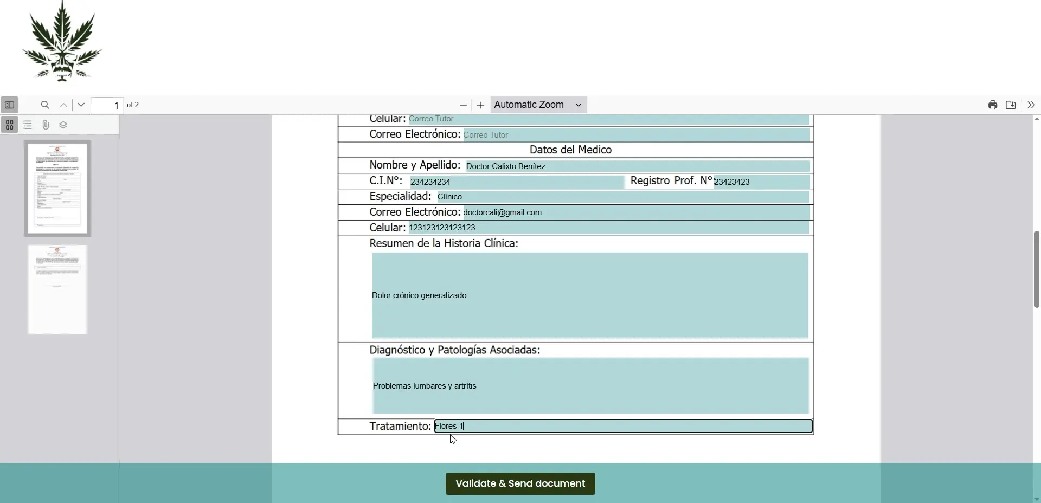The width and height of the screenshot is (1041, 503).
Task: Open the Automatic Zoom dropdown
Action: pyautogui.click(x=538, y=105)
